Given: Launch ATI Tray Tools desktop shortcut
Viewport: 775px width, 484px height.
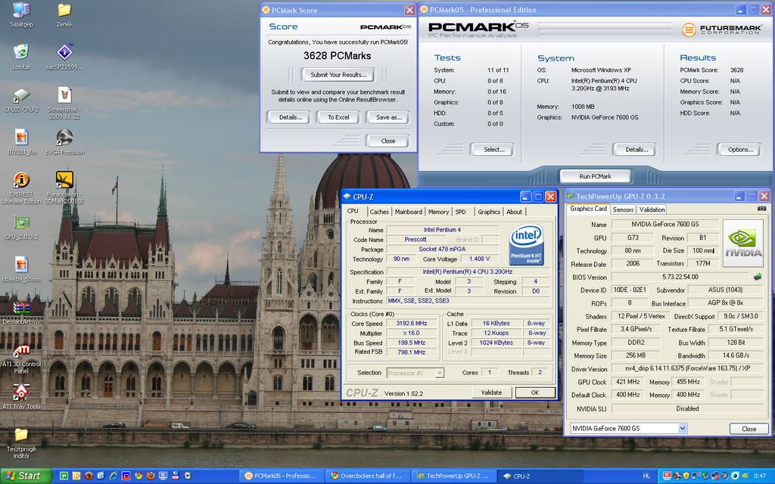Looking at the screenshot, I should pyautogui.click(x=21, y=396).
